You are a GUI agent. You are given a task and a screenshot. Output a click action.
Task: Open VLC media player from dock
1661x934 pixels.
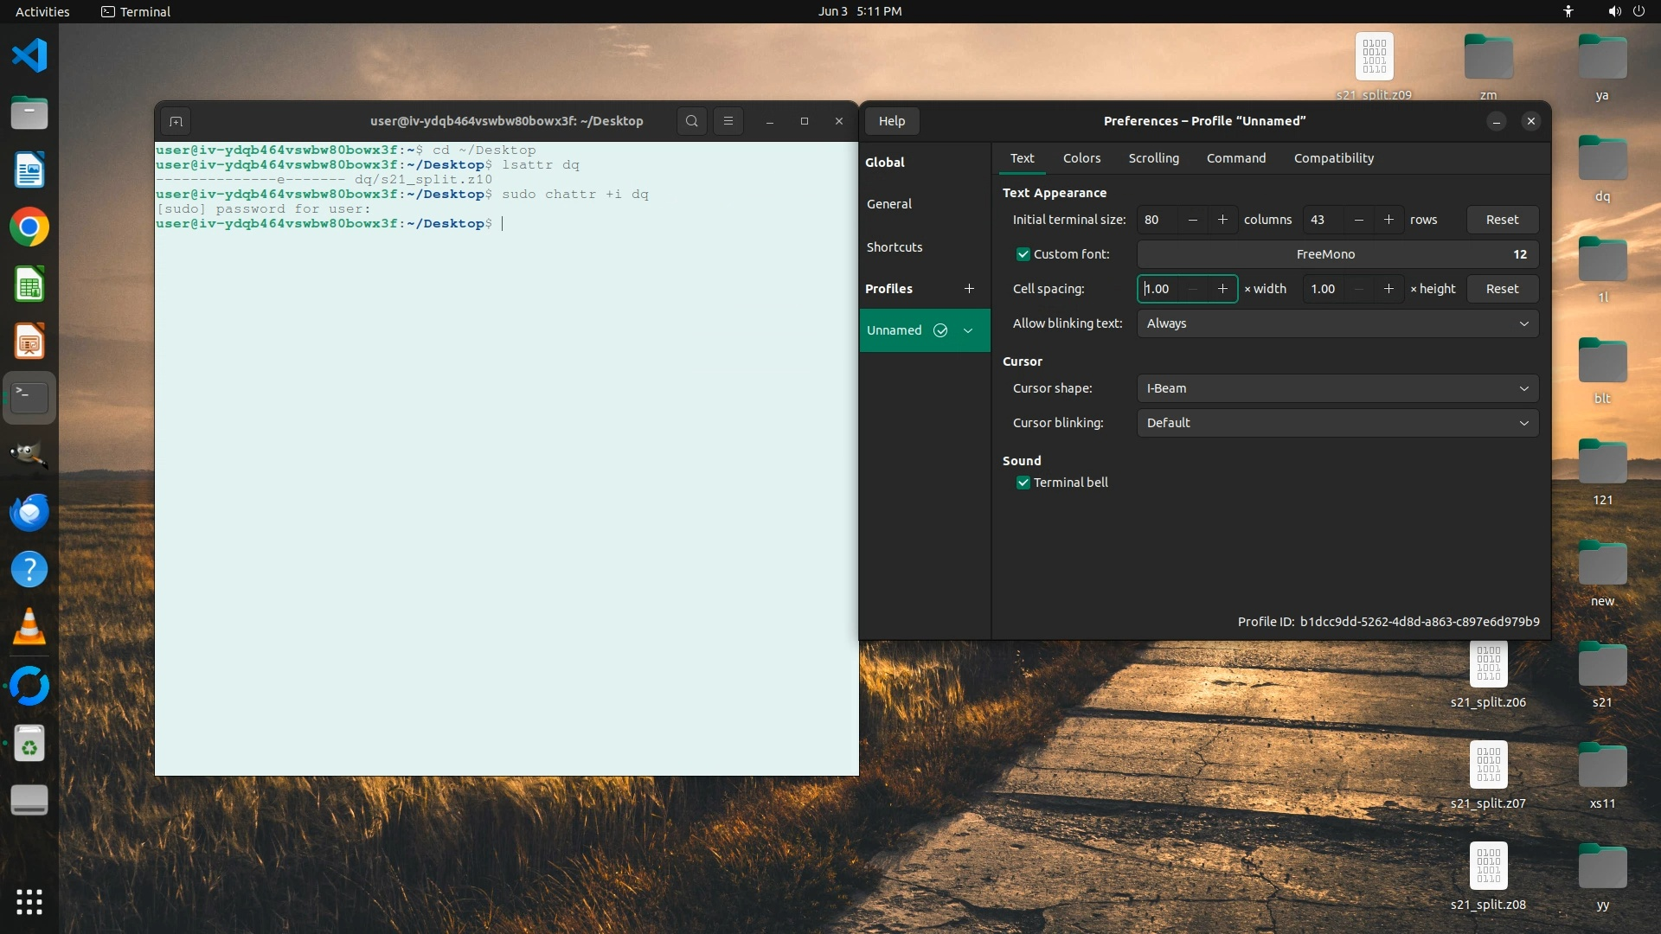[x=29, y=627]
